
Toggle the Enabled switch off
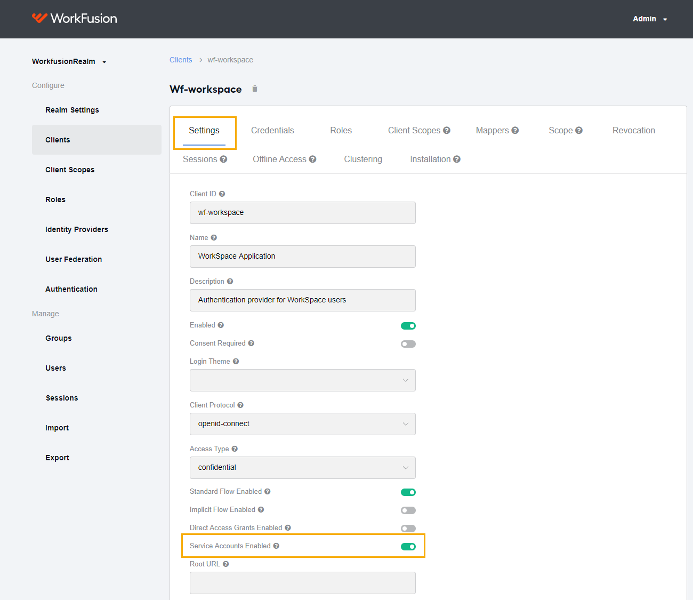coord(408,326)
